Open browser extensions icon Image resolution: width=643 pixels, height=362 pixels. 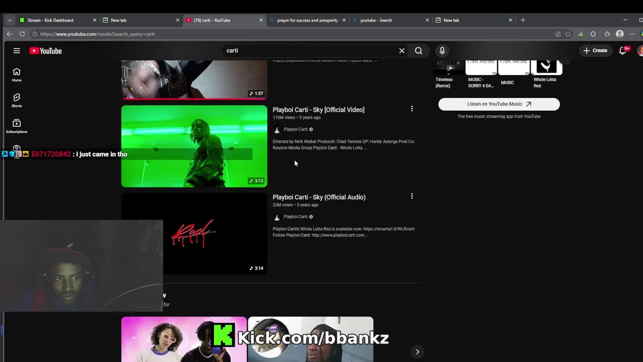[593, 34]
